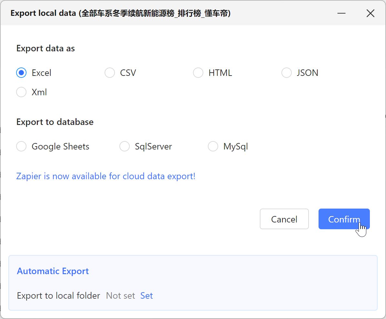This screenshot has height=319, width=386.
Task: Click the Automatic Export heading
Action: click(x=53, y=271)
